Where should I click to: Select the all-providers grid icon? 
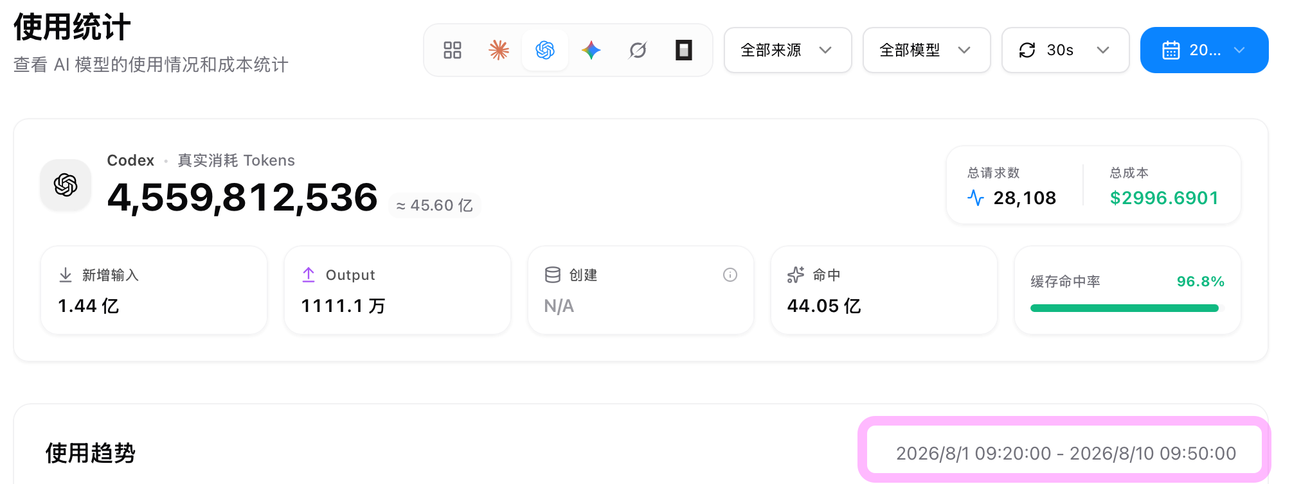click(x=453, y=50)
